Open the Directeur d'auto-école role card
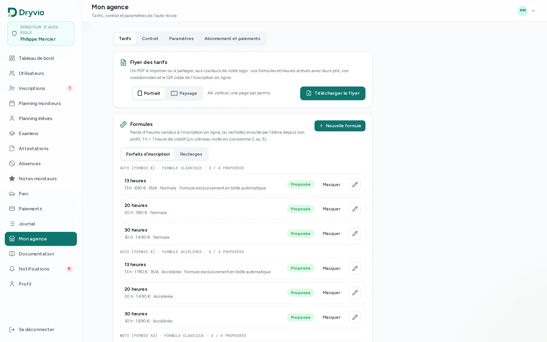Image resolution: width=547 pixels, height=342 pixels. tap(41, 34)
